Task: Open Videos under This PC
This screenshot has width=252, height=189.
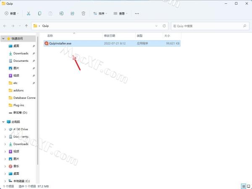Action: coord(16,151)
